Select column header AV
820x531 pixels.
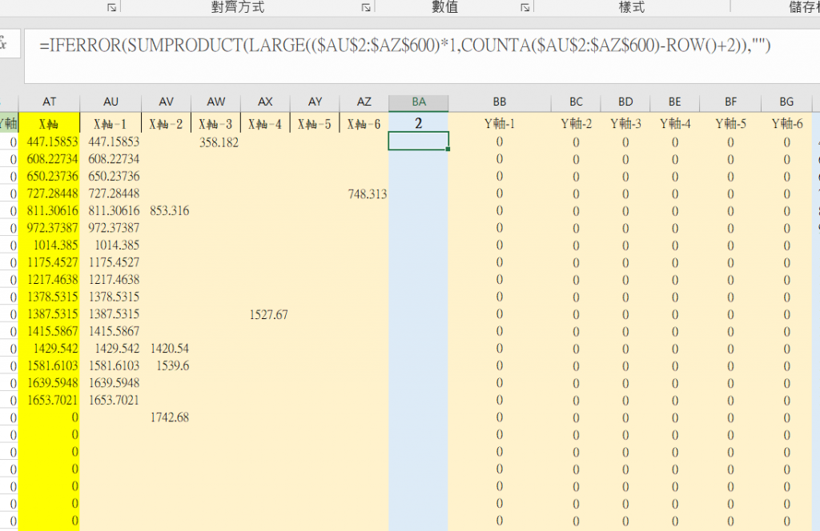coord(167,102)
